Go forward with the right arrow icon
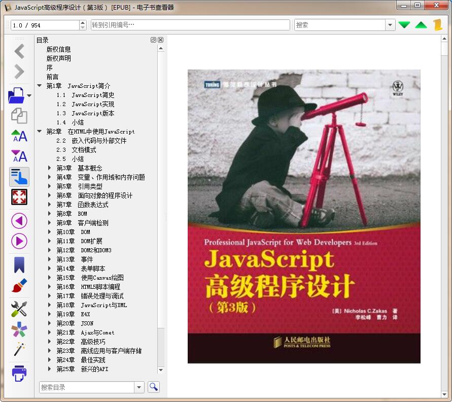 (19, 72)
